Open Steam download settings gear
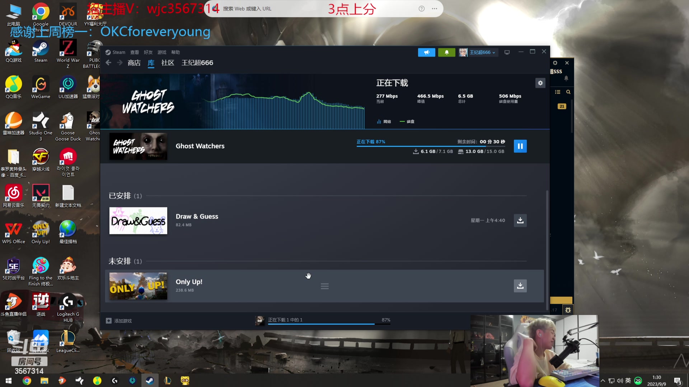 click(540, 83)
